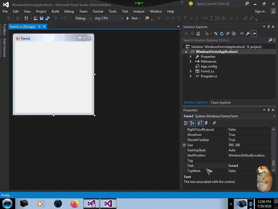The width and height of the screenshot is (278, 209).
Task: Open the Form1 object selector dropdown
Action: click(x=274, y=116)
